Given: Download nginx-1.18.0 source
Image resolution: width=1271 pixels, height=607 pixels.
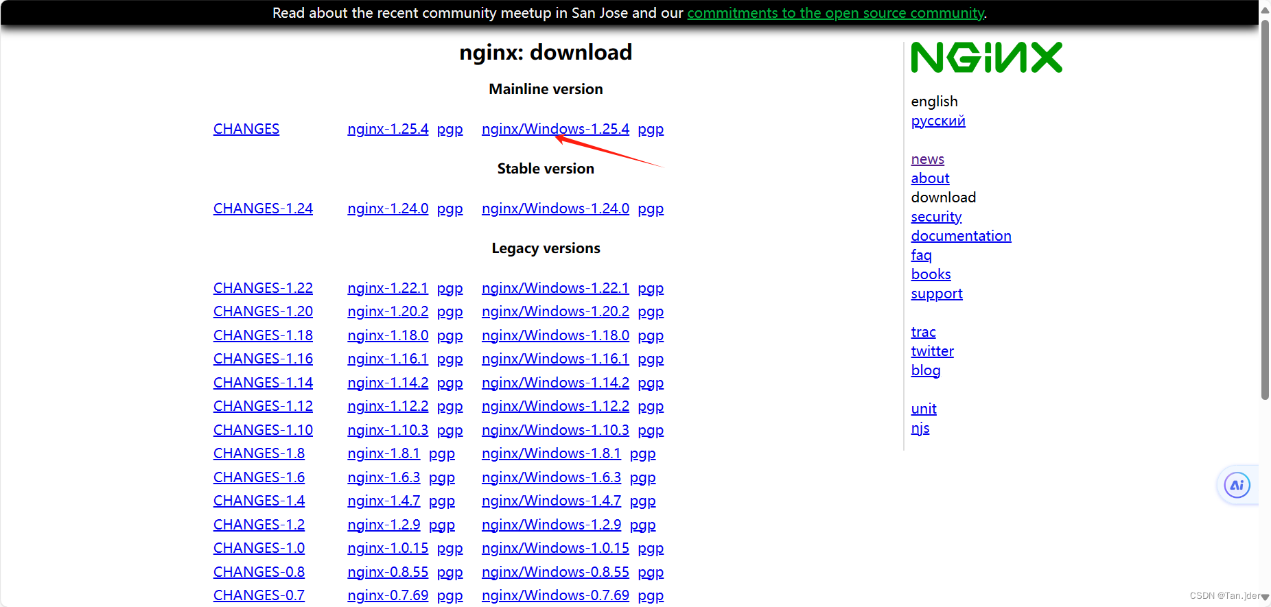Looking at the screenshot, I should point(388,335).
